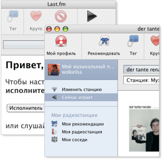Zoom the front window with the green button
This screenshot has width=163, height=160.
tap(65, 29)
